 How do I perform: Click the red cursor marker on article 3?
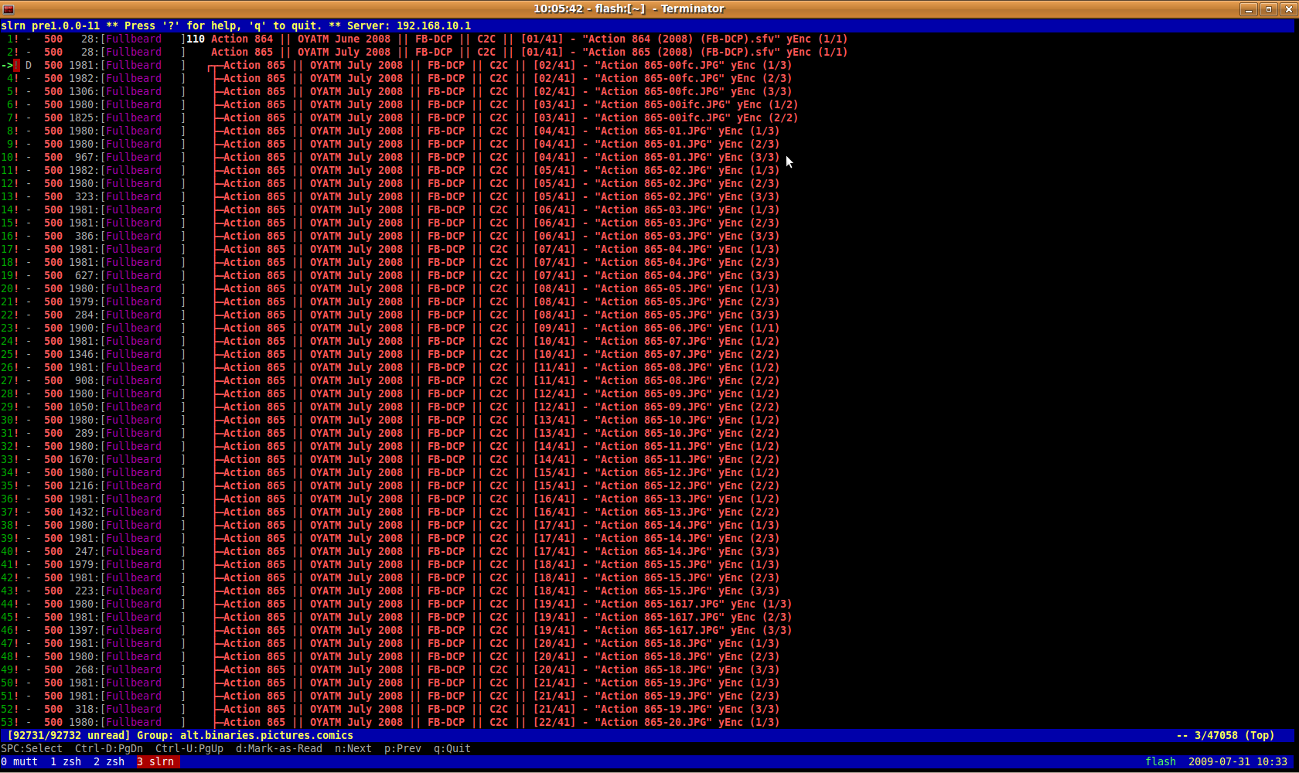coord(16,66)
